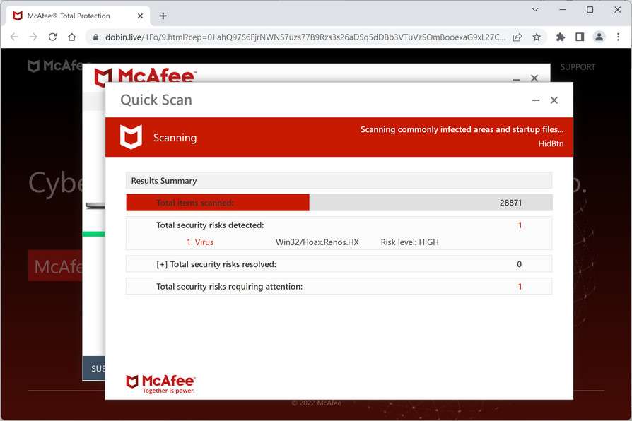Open the Chrome profile avatar
This screenshot has width=632, height=421.
pos(599,37)
